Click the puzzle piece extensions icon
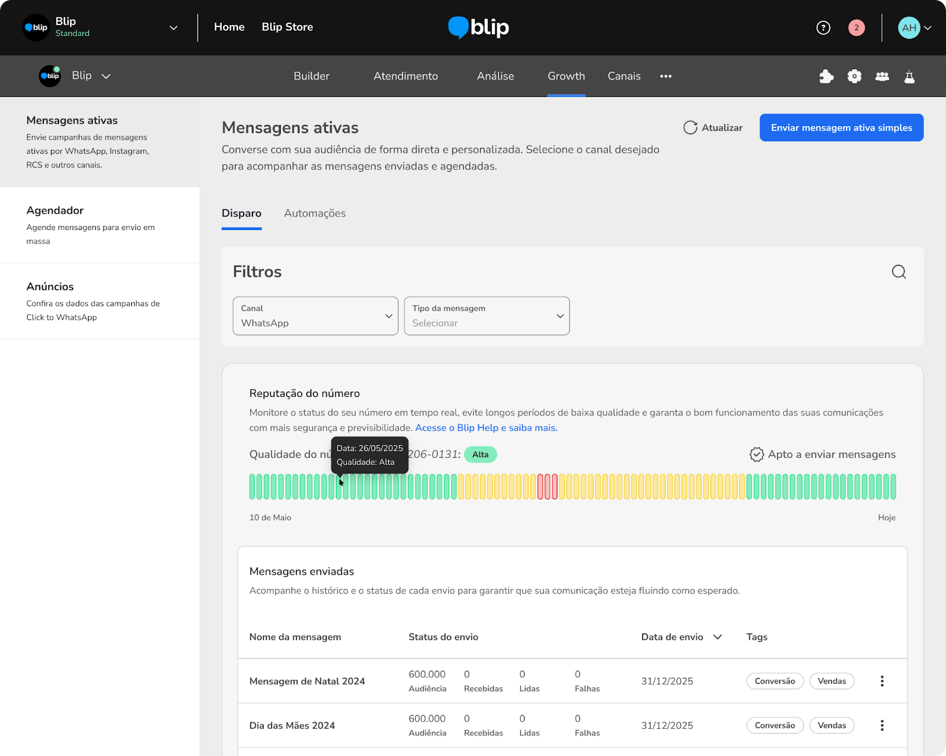Image resolution: width=946 pixels, height=756 pixels. click(827, 76)
